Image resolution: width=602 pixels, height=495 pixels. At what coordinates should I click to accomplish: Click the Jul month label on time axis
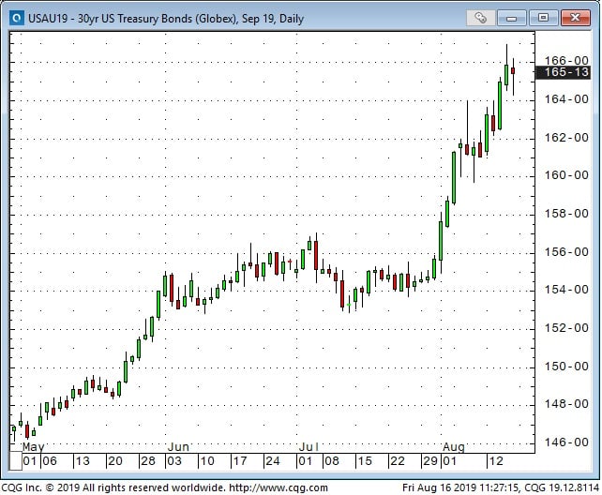(309, 447)
